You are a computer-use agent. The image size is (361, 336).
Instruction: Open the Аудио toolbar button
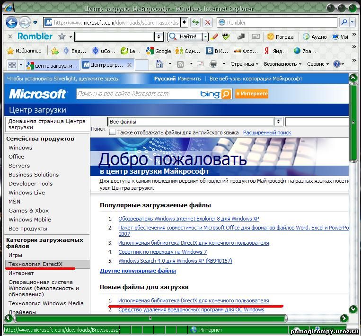315,36
